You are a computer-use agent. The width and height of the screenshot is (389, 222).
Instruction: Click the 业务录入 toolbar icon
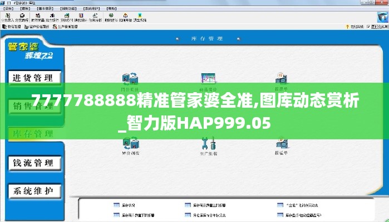[9, 17]
